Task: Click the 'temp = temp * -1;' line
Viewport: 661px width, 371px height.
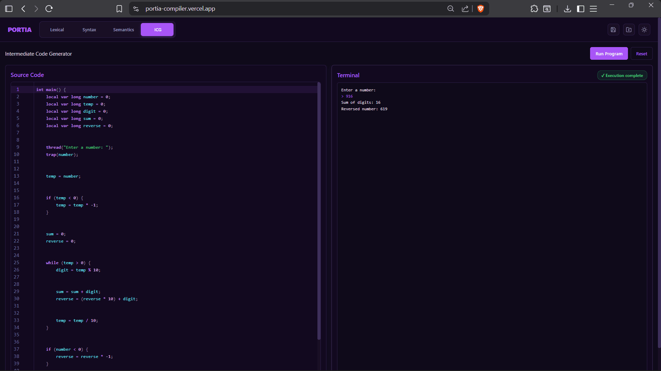Action: [77, 205]
